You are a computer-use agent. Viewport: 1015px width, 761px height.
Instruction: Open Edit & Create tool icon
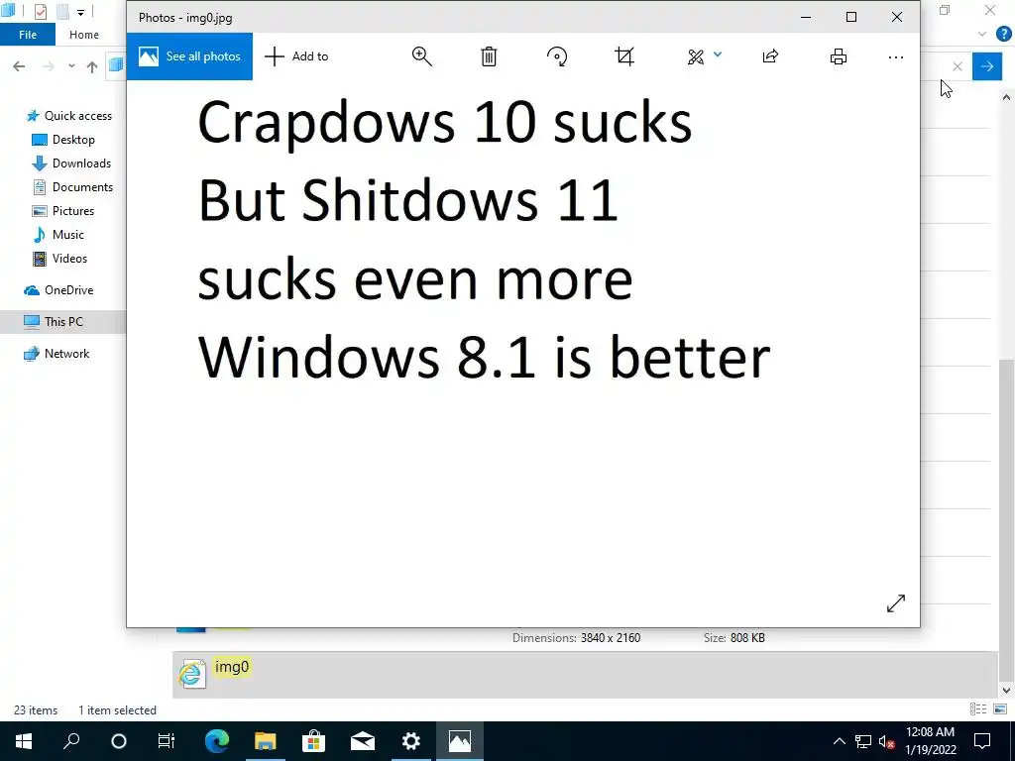pos(696,56)
